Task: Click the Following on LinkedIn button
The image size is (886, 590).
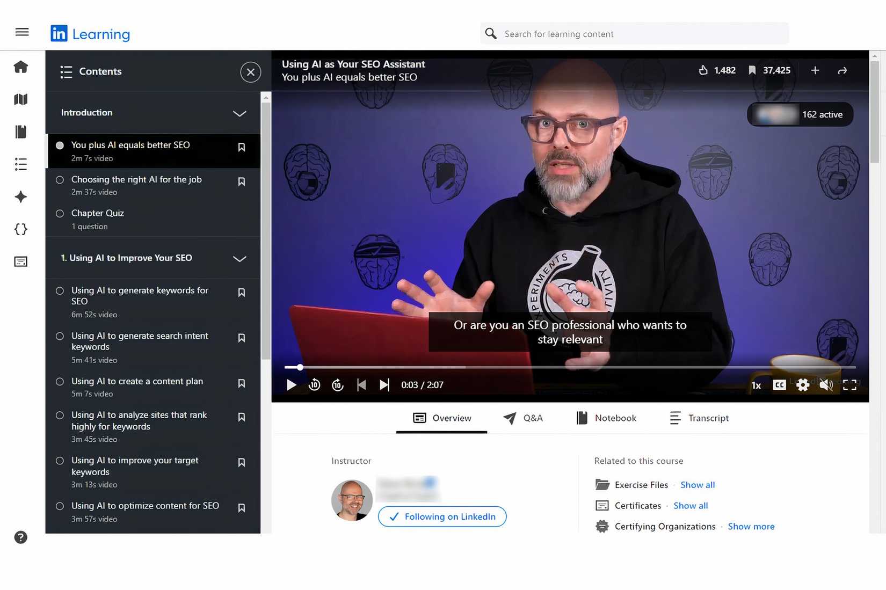Action: 442,516
